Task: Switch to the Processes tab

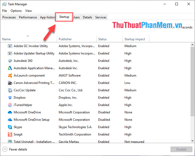Action: [9, 17]
